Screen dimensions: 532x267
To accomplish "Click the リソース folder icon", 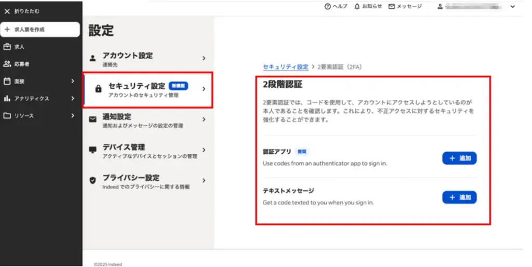I will [x=7, y=115].
